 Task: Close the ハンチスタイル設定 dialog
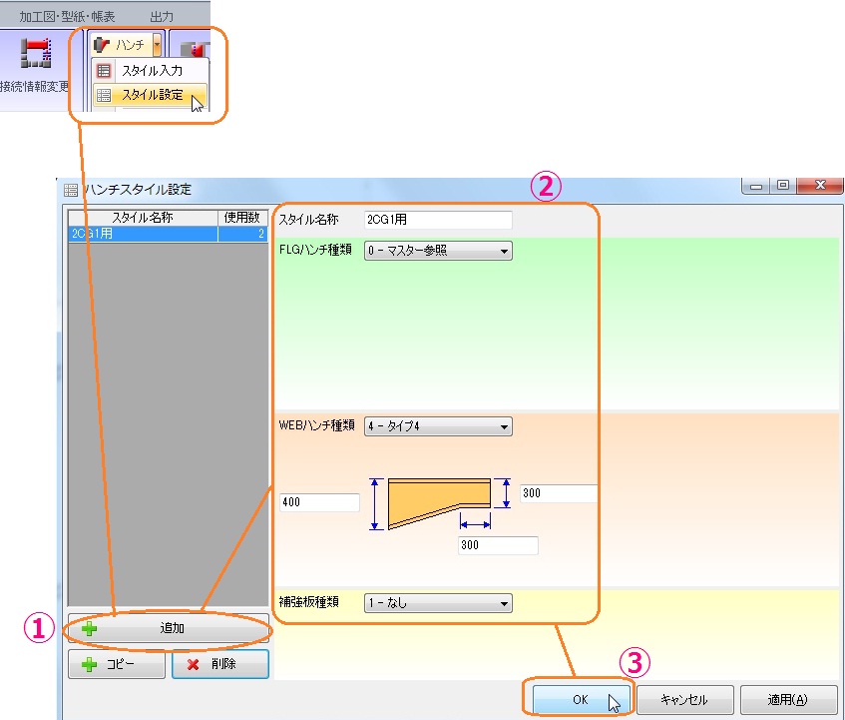(820, 185)
